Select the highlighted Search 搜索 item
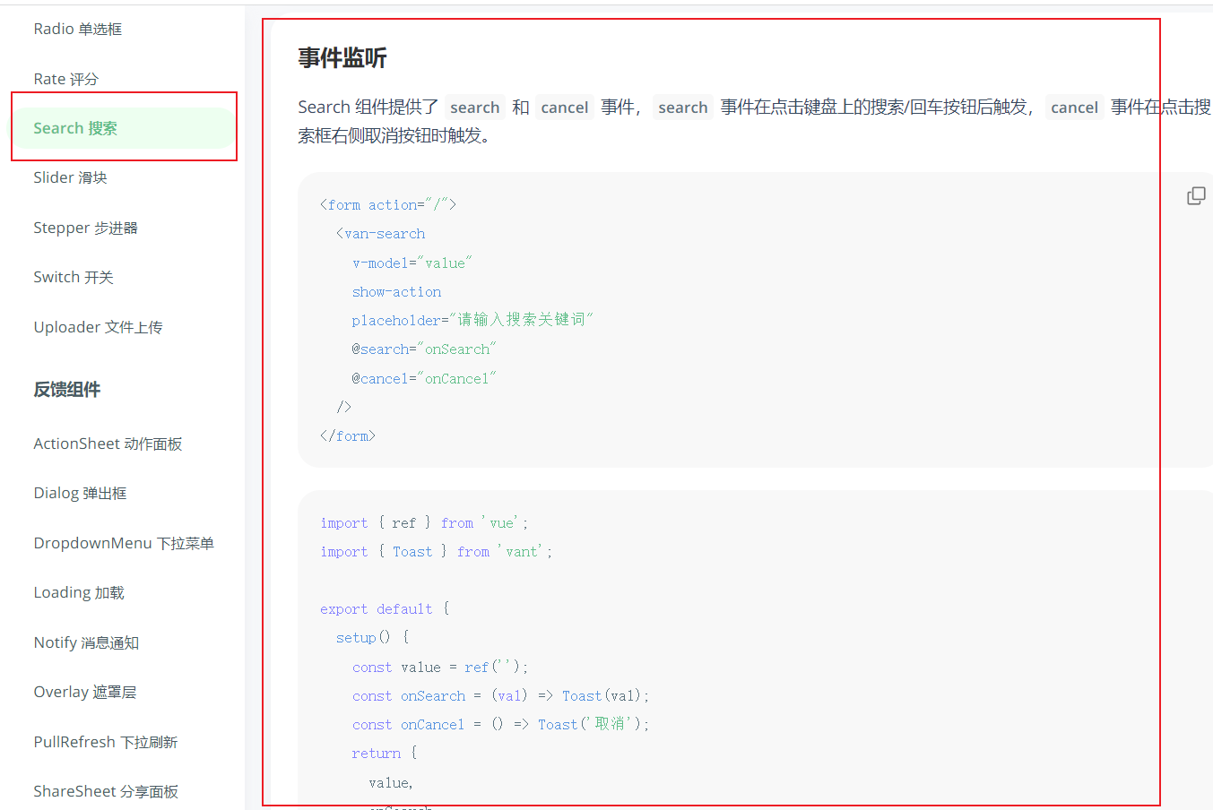The image size is (1213, 810). [76, 128]
